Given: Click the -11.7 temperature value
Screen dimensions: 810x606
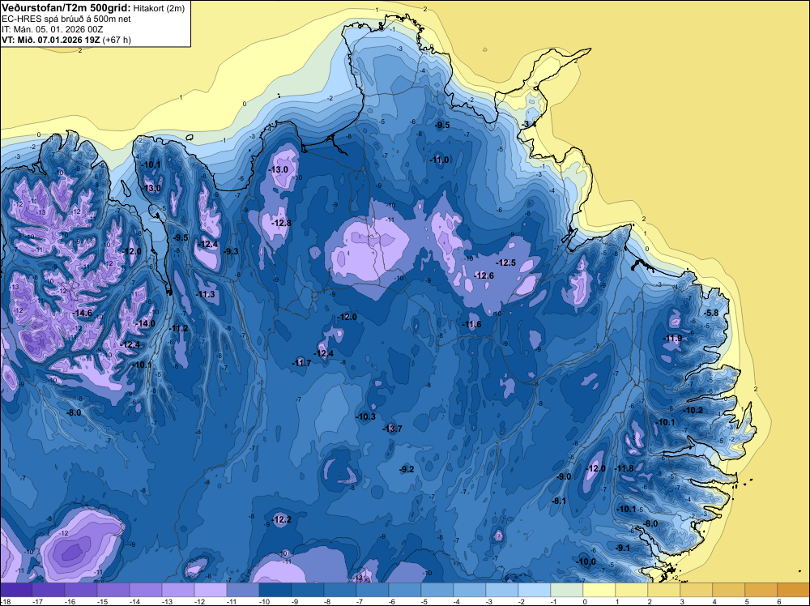Looking at the screenshot, I should pyautogui.click(x=301, y=363).
